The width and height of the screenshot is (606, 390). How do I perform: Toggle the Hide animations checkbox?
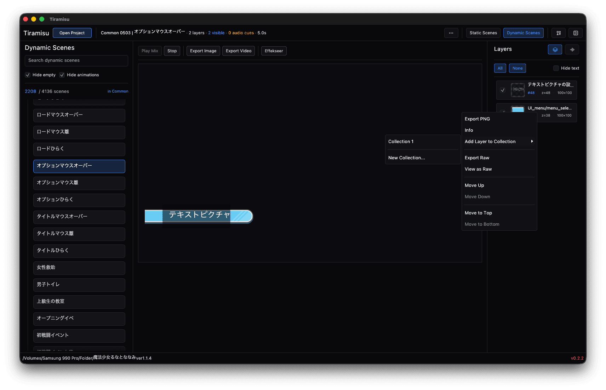tap(62, 75)
